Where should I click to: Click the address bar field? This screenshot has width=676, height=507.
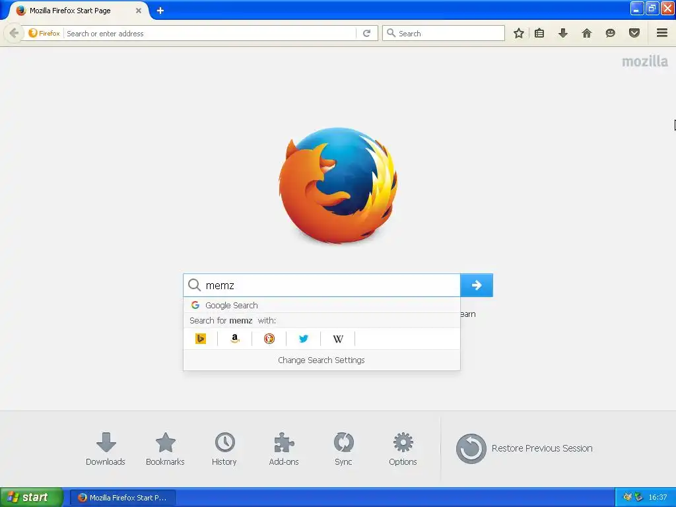coord(211,33)
